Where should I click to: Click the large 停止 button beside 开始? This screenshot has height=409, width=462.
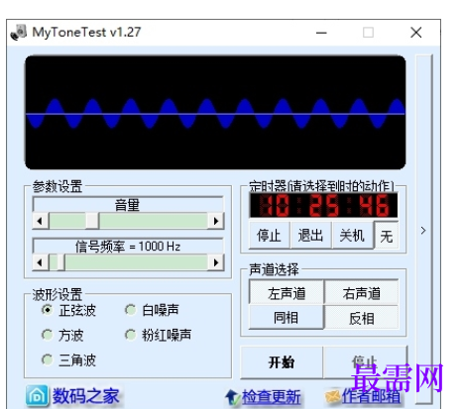coord(365,362)
